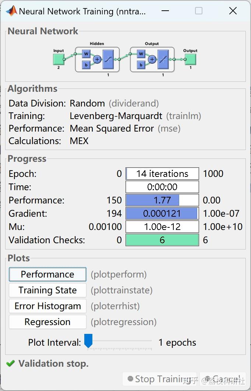Select the Hidden layer b bias block
This screenshot has width=251, height=391.
[x=86, y=65]
